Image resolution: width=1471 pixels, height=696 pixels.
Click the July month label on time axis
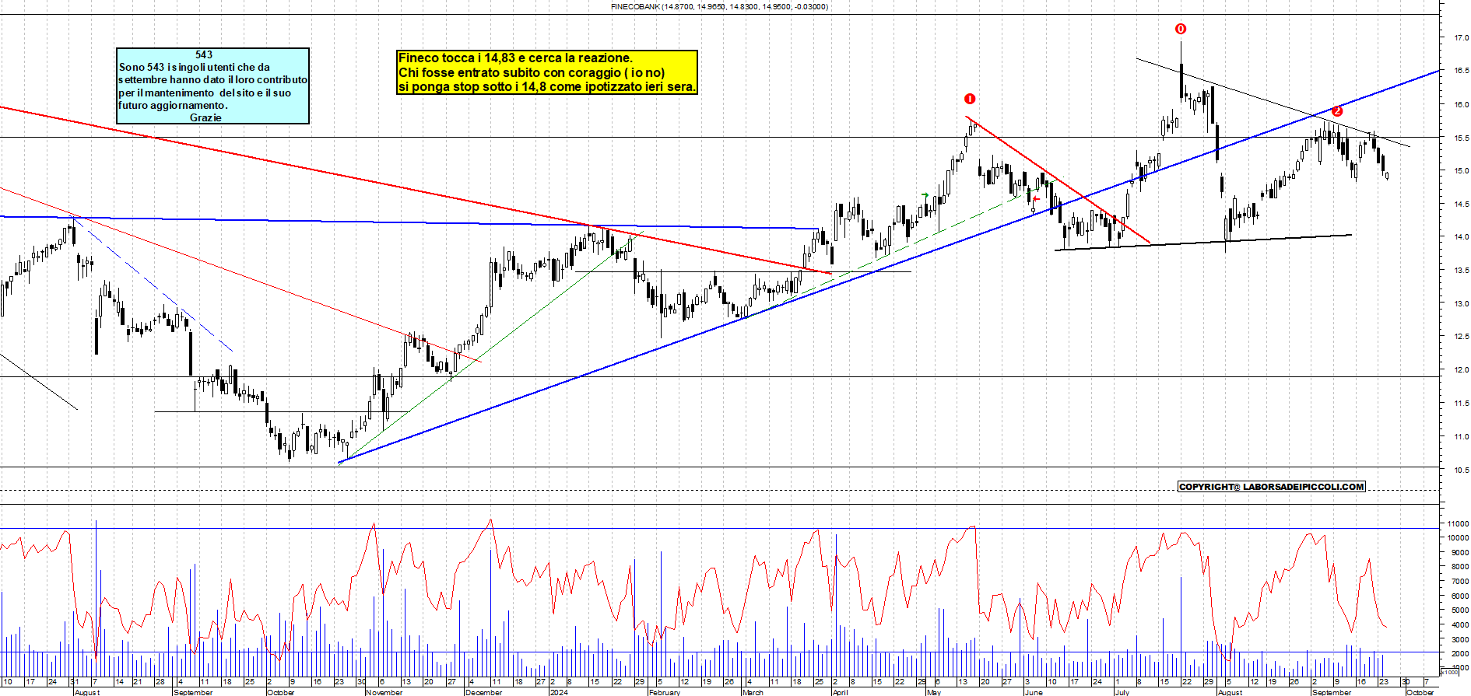[1122, 692]
